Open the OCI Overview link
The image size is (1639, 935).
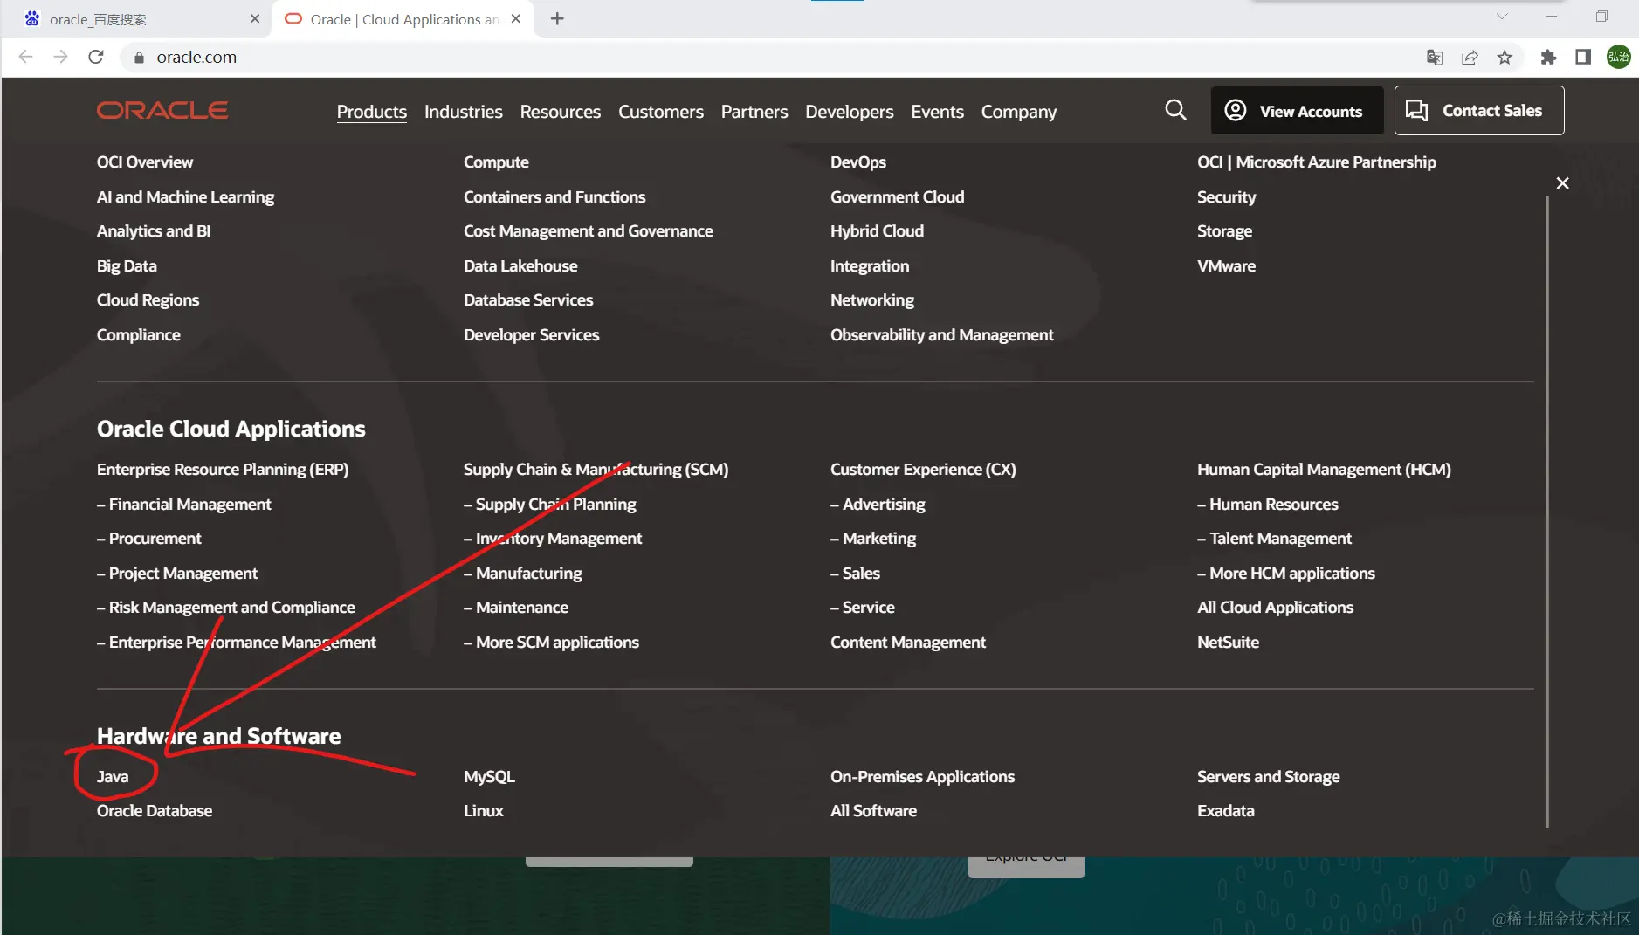[x=145, y=162]
